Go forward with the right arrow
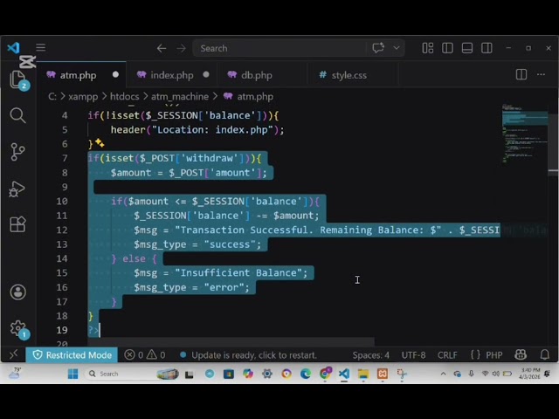Image resolution: width=559 pixels, height=419 pixels. [x=181, y=48]
